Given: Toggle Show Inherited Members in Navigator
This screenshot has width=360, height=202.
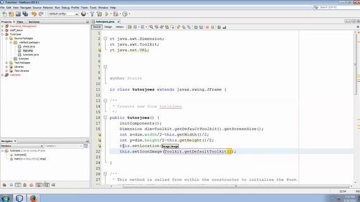Looking at the screenshot, I should pyautogui.click(x=4, y=185).
